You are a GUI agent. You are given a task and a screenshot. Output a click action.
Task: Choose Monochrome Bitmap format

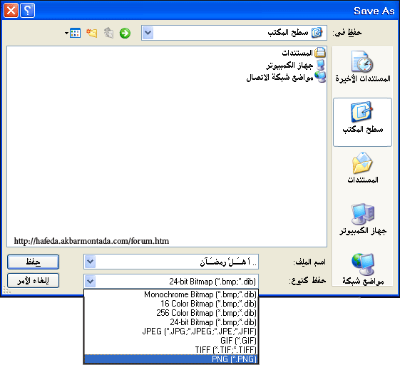(171, 294)
